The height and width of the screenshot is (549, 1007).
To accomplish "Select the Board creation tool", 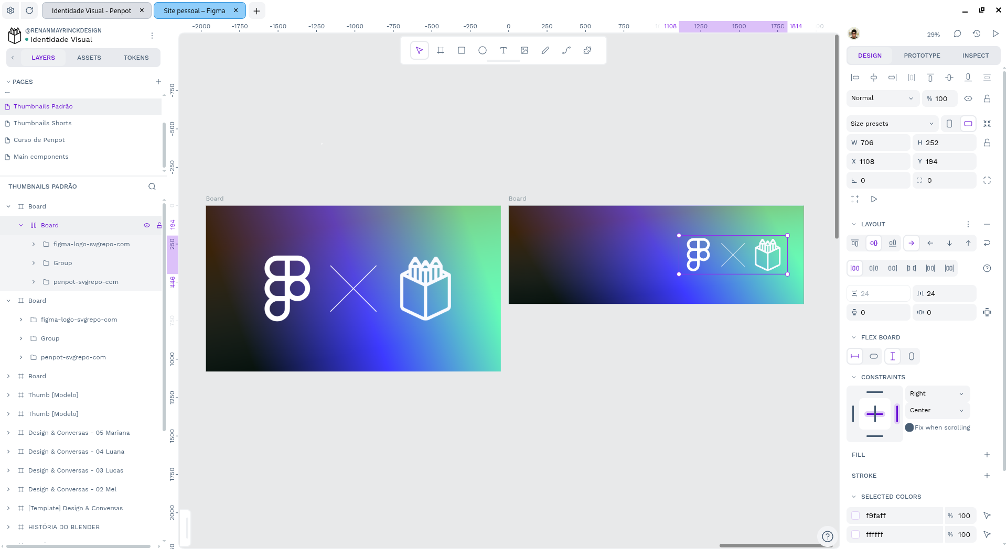I will tap(441, 50).
